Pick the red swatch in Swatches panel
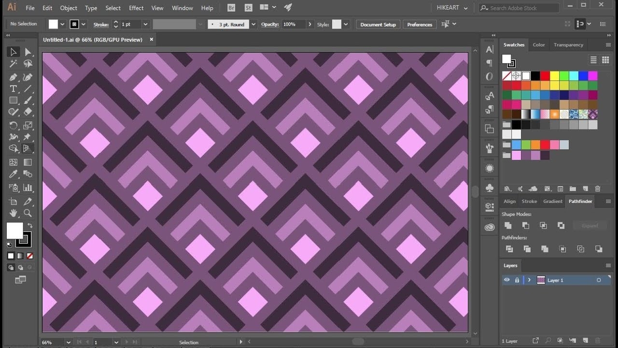Image resolution: width=618 pixels, height=348 pixels. (544, 76)
